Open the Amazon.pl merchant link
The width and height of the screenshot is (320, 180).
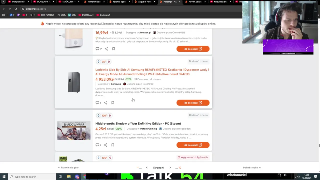pos(145,32)
